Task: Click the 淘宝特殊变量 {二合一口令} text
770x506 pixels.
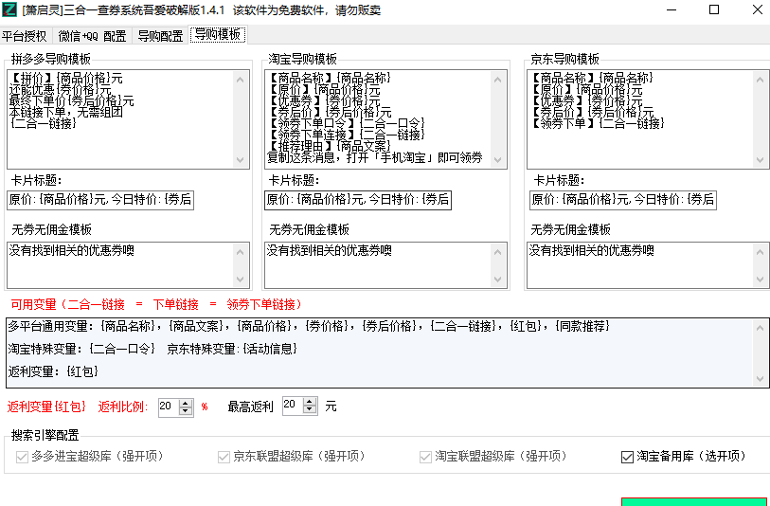Action: point(81,350)
